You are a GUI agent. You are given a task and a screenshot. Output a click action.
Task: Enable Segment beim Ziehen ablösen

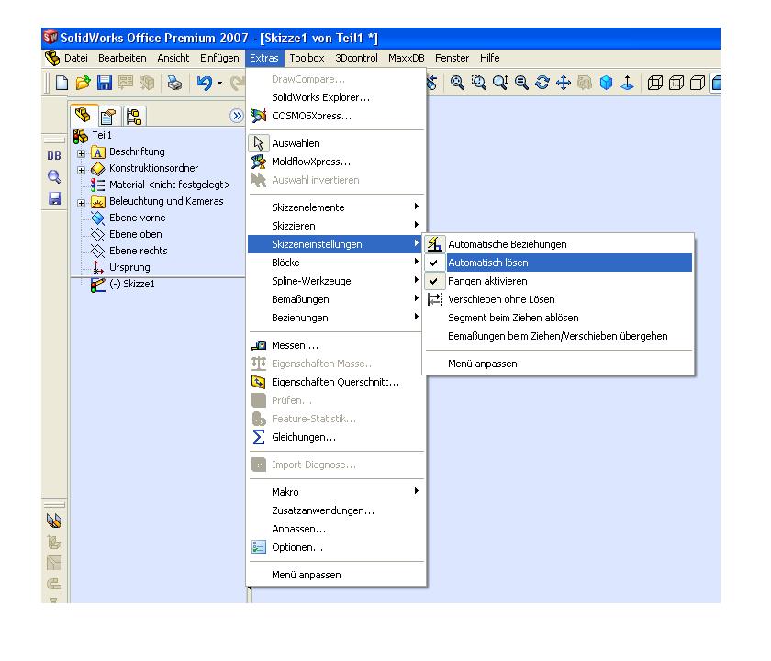(559, 318)
